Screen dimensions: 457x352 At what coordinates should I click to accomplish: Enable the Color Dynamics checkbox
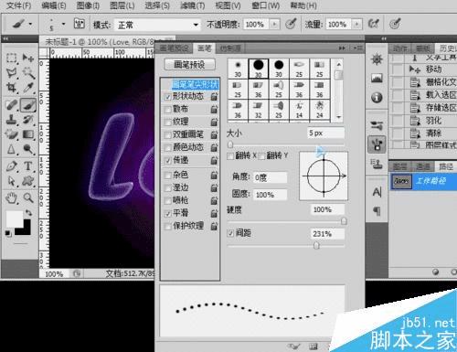(x=167, y=148)
